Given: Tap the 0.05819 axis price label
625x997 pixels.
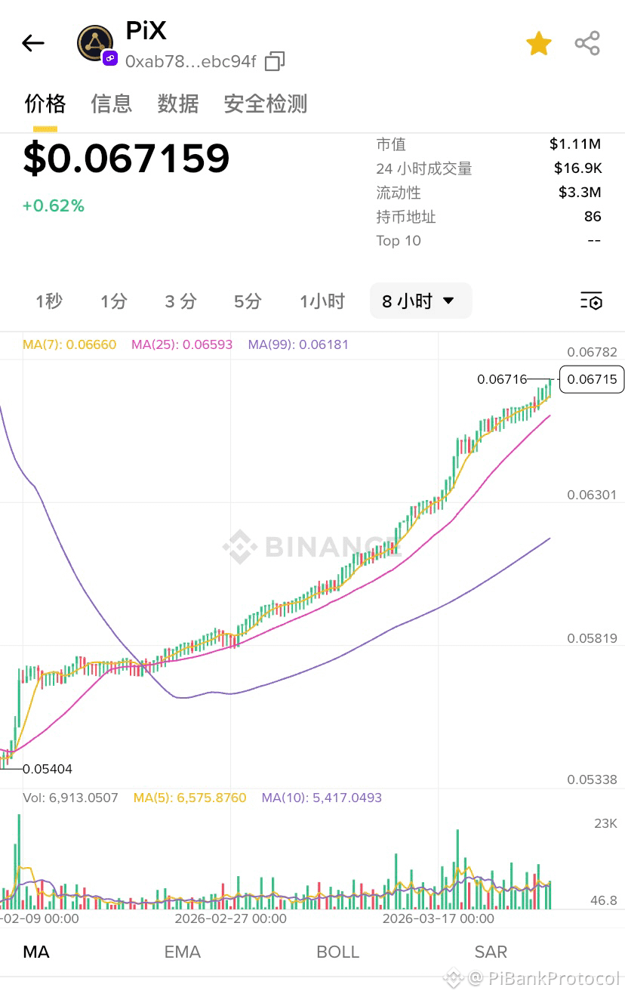Looking at the screenshot, I should click(x=592, y=638).
